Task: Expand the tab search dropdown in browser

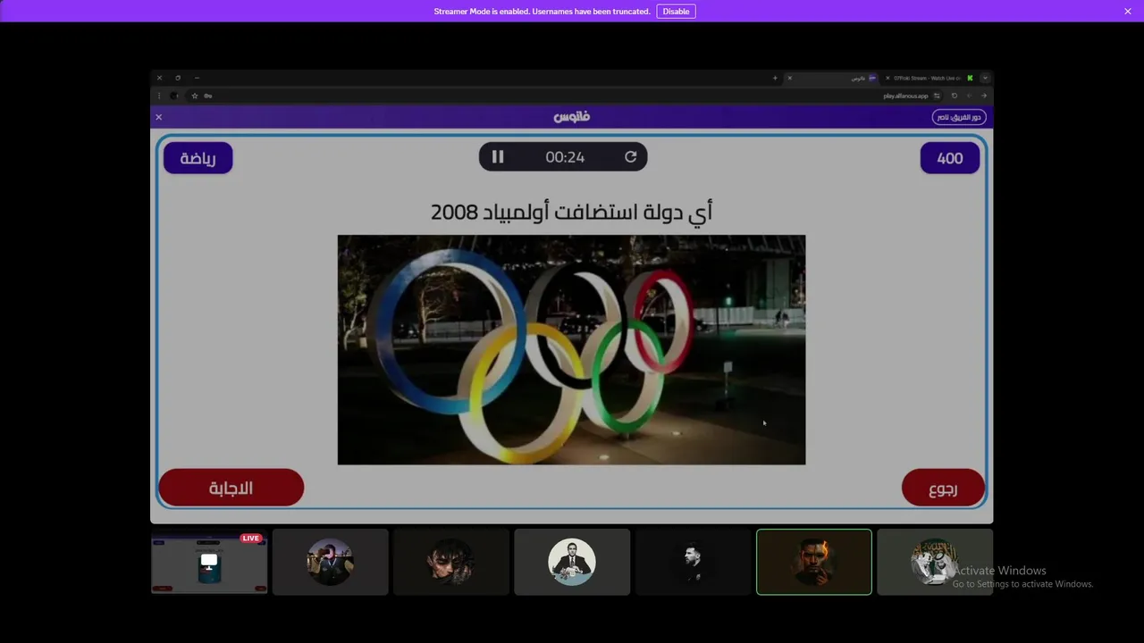Action: tap(985, 78)
